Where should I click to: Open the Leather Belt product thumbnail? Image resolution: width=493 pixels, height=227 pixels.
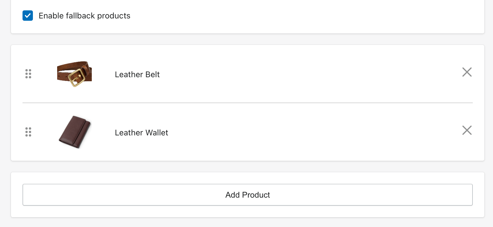tap(74, 74)
